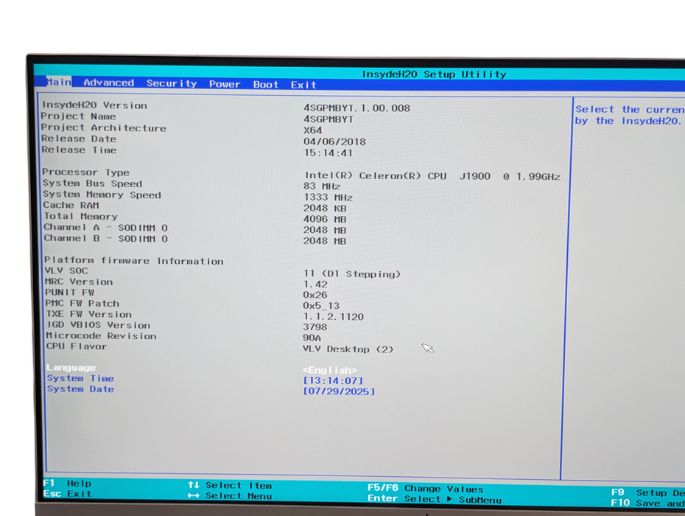Image resolution: width=685 pixels, height=516 pixels.
Task: Select the Language setting label
Action: pos(71,368)
